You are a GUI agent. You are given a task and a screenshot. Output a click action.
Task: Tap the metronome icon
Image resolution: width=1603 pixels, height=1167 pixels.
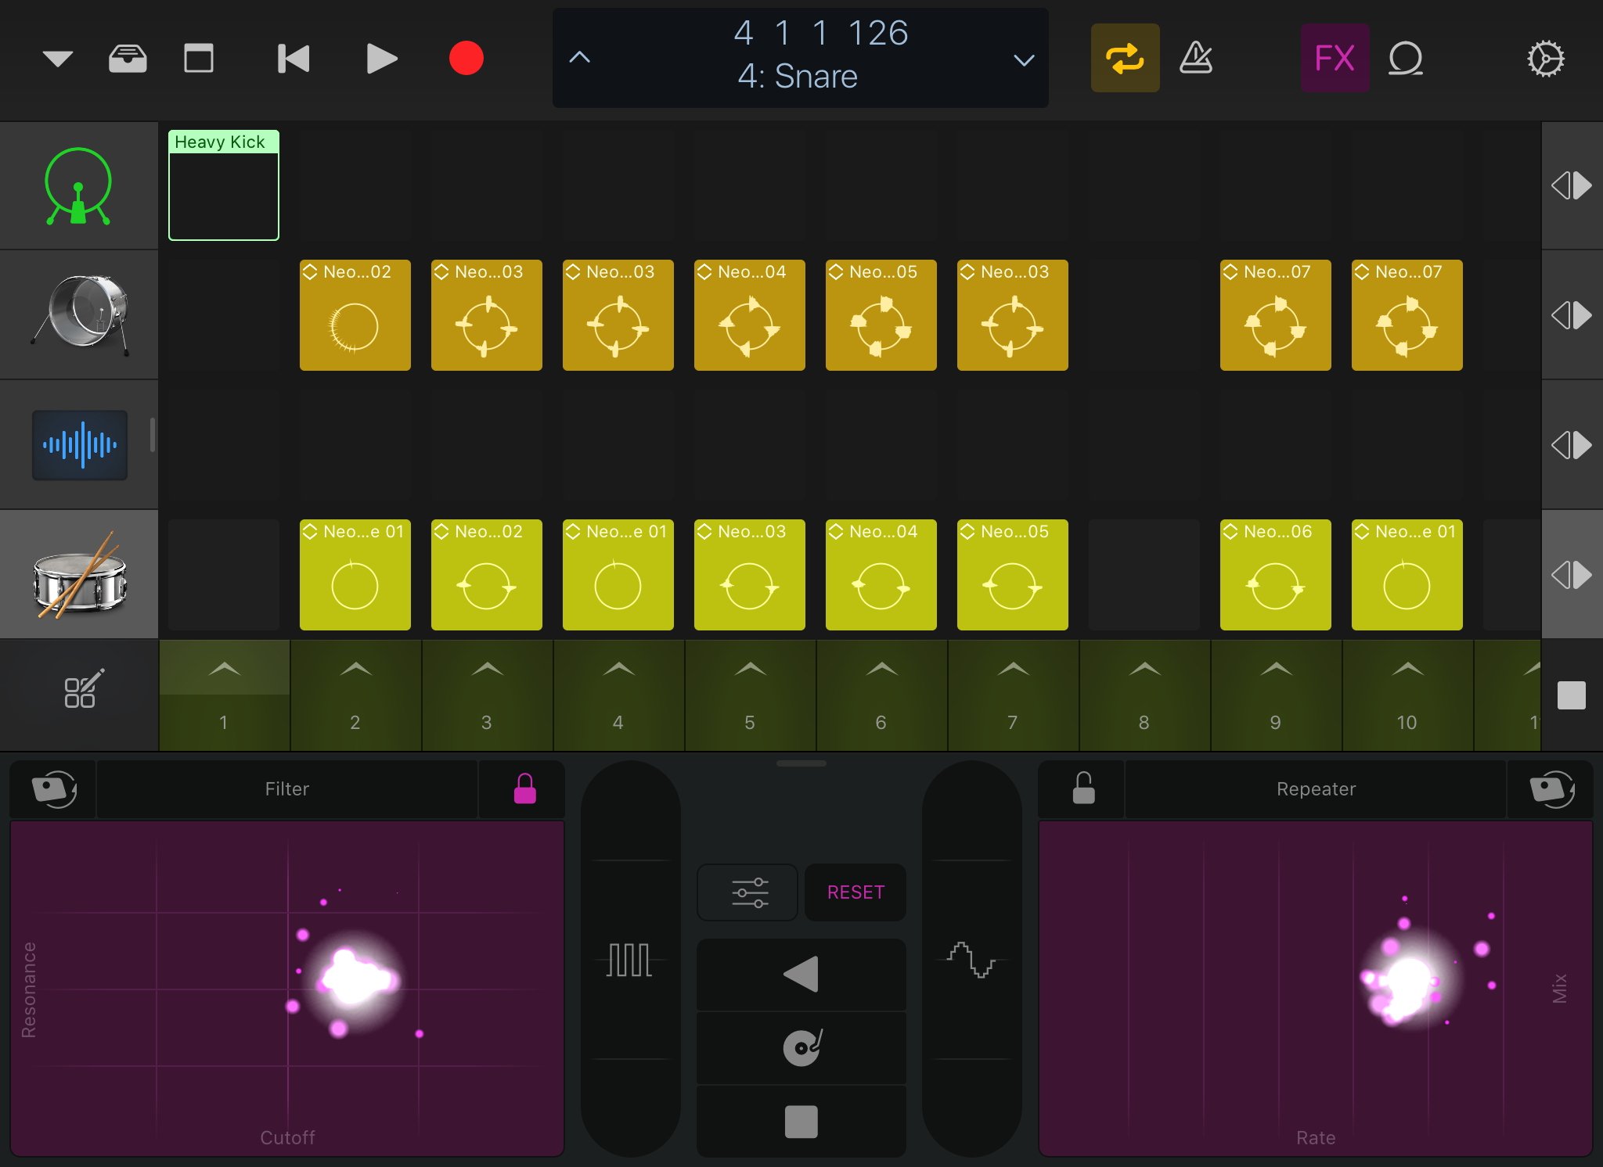[x=1195, y=59]
